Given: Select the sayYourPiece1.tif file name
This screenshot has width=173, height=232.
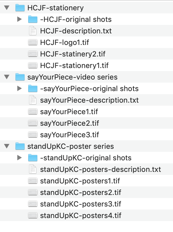Looking at the screenshot, I should pyautogui.click(x=69, y=112).
